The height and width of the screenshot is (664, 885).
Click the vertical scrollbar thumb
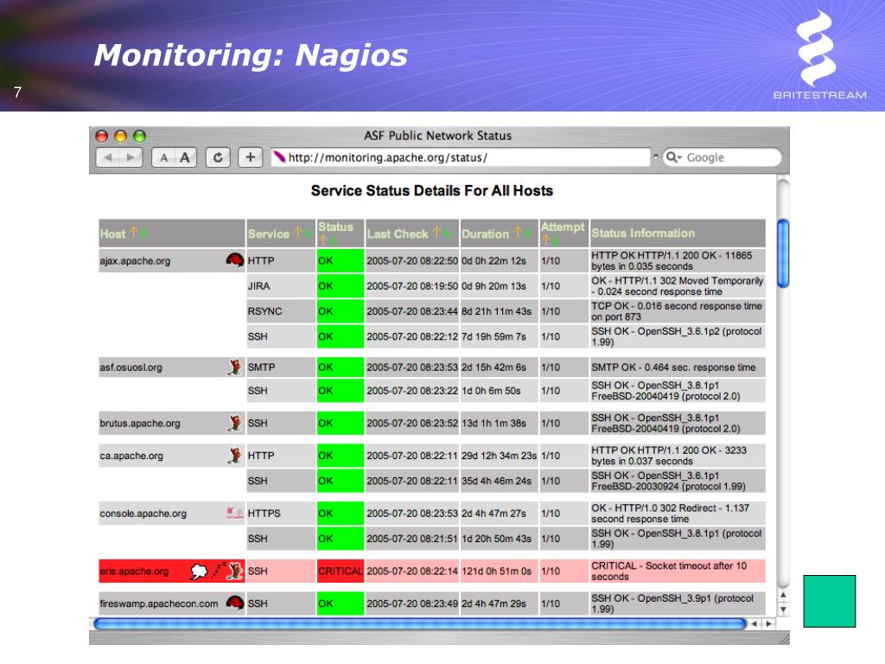783,253
